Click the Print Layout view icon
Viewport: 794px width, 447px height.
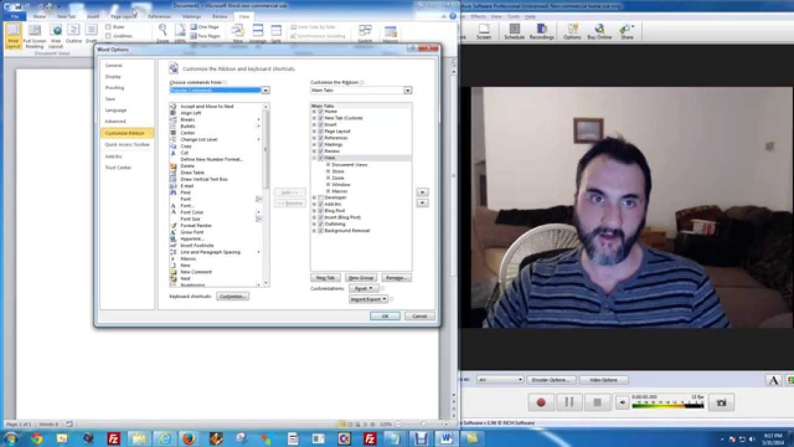(13, 35)
